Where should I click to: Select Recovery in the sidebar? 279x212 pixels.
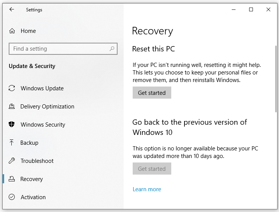click(x=32, y=179)
